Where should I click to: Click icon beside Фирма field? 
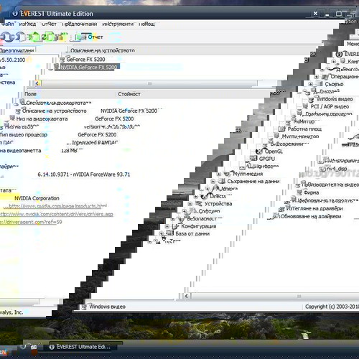[299, 192]
